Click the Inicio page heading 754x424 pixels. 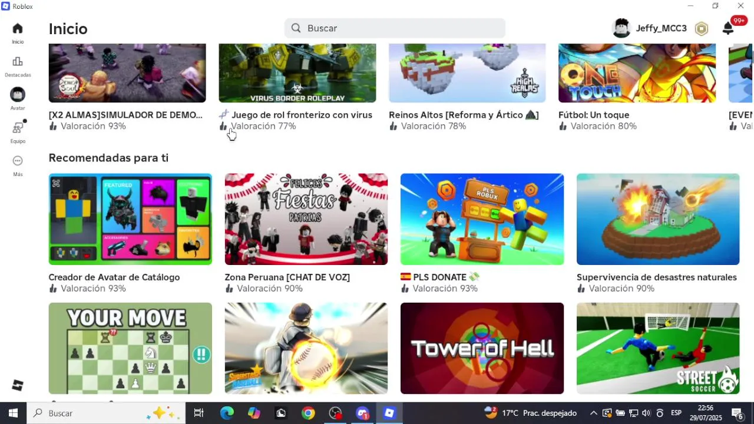click(x=68, y=29)
